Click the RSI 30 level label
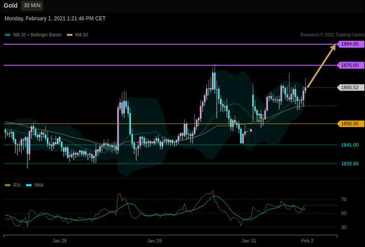The image size is (365, 247). click(344, 227)
